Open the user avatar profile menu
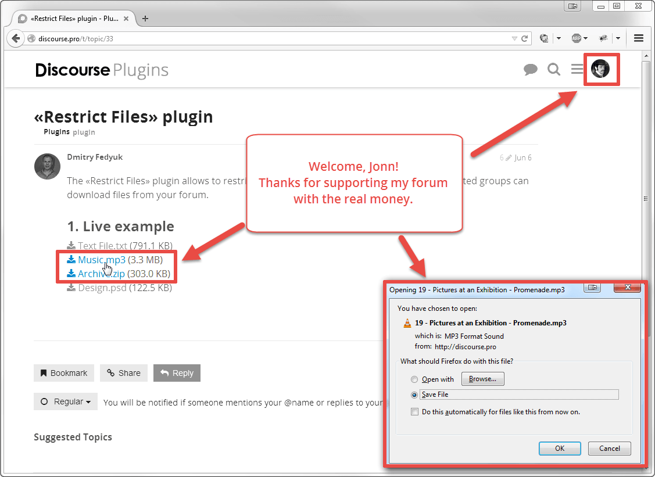Viewport: 655px width, 477px height. coord(600,69)
